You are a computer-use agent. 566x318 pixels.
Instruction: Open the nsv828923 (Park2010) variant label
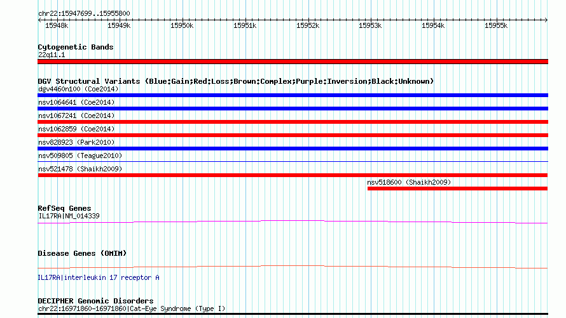pyautogui.click(x=76, y=142)
